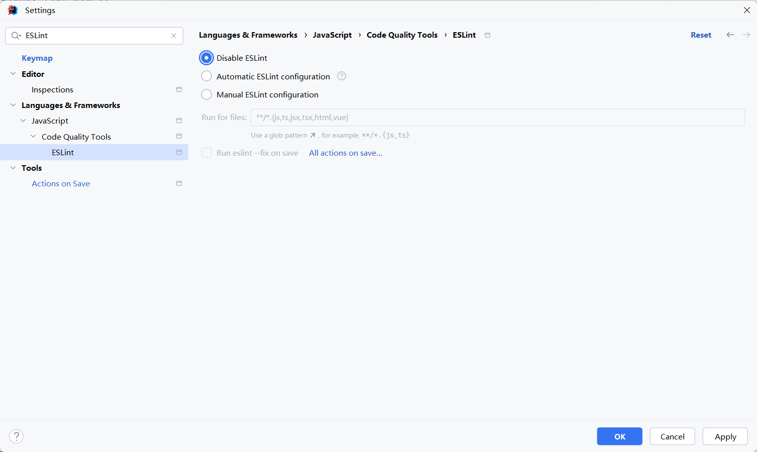Collapse the Editor tree section

point(13,74)
